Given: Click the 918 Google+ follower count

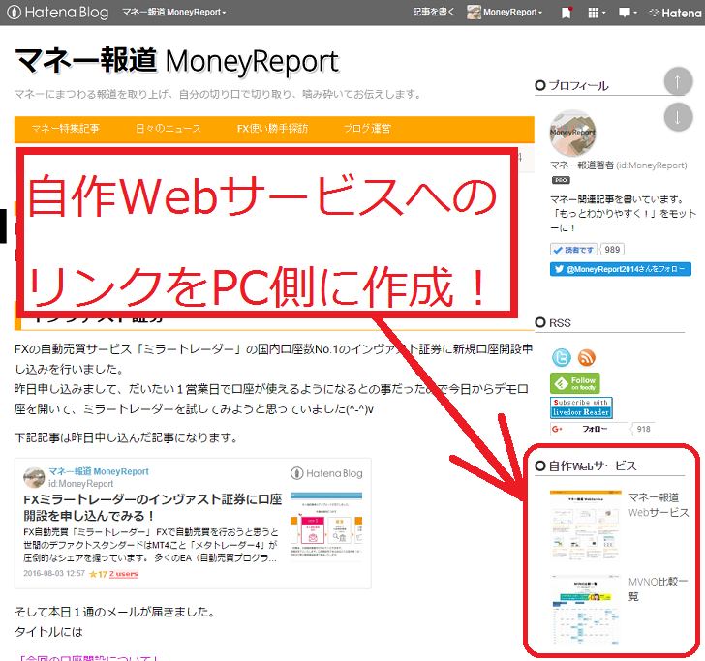Looking at the screenshot, I should 643,429.
